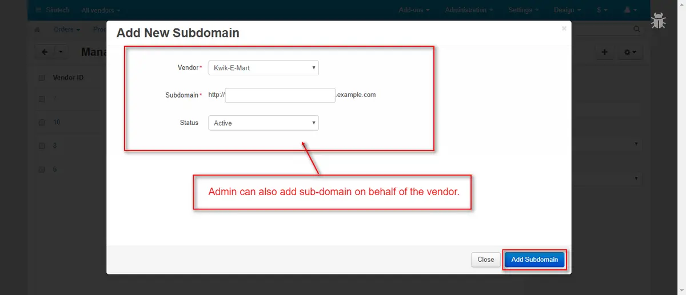686x295 pixels.
Task: Click the plus add button icon
Action: 604,52
